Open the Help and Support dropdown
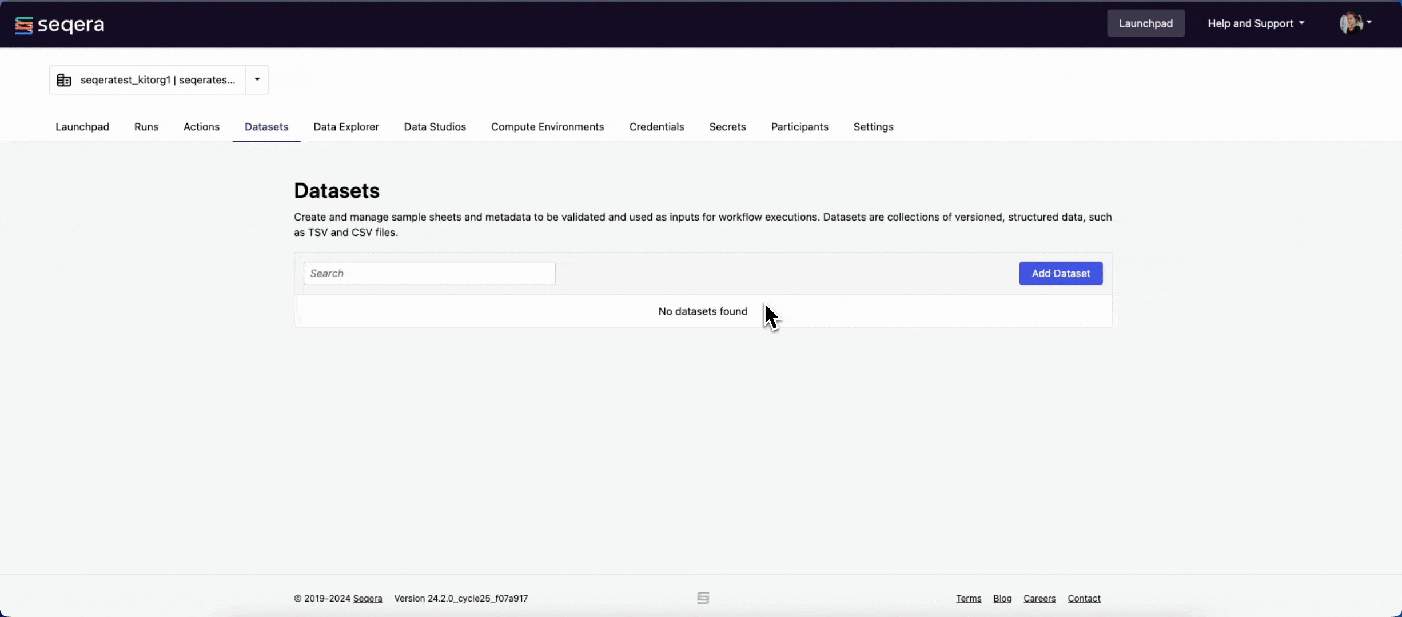 (1255, 23)
